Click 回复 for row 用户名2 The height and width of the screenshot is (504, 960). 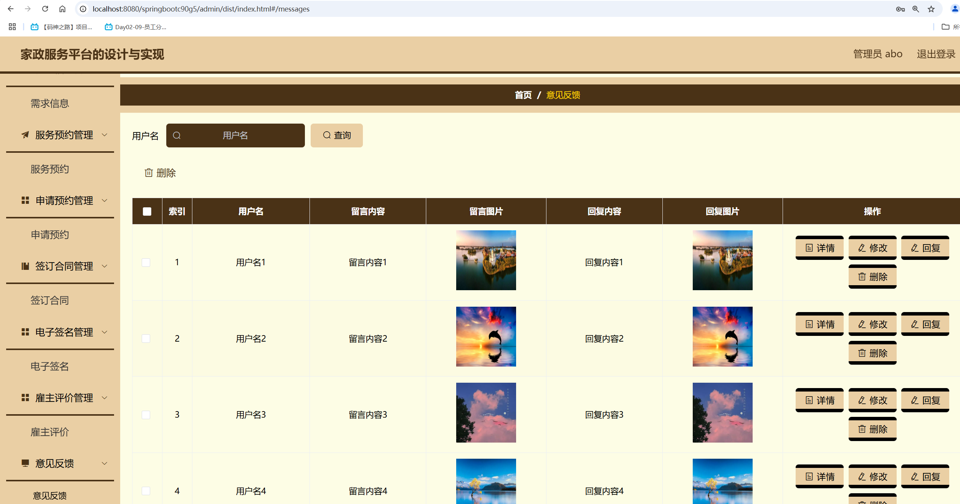click(x=925, y=324)
